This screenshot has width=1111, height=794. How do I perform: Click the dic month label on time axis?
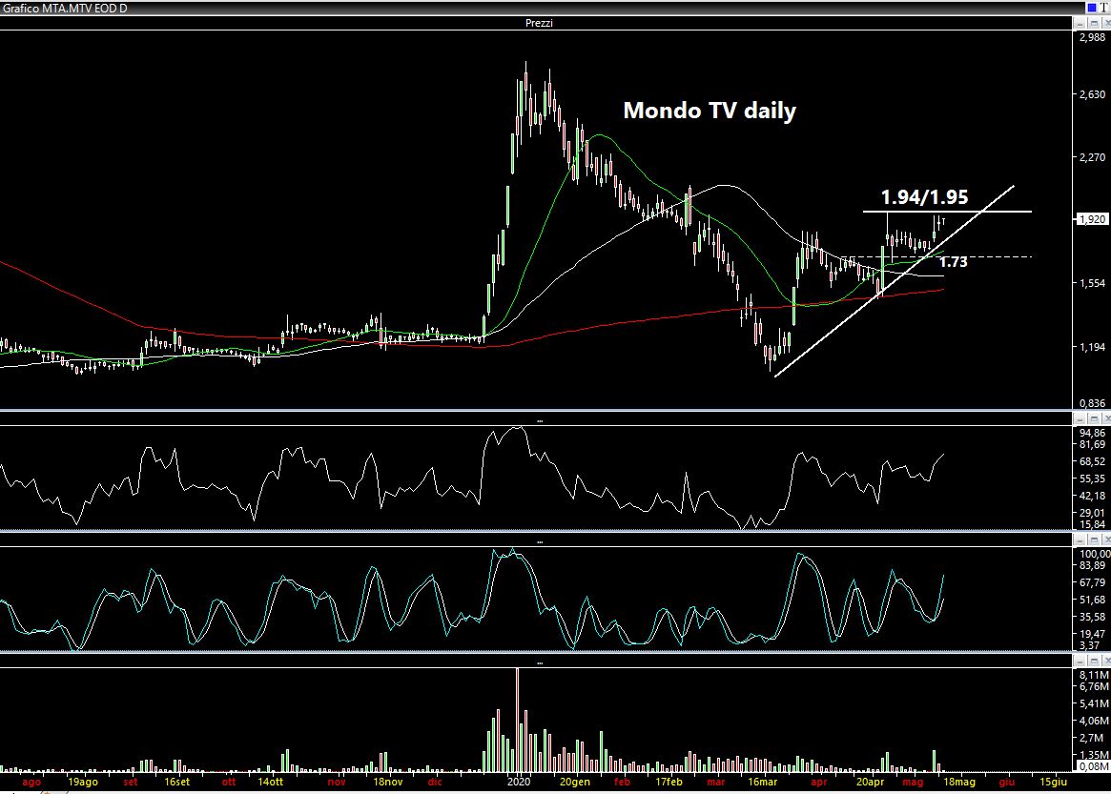tap(435, 782)
